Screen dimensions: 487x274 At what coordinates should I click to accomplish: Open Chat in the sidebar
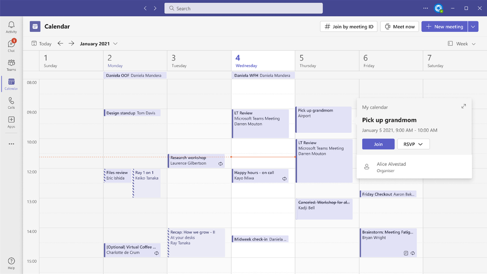(11, 45)
